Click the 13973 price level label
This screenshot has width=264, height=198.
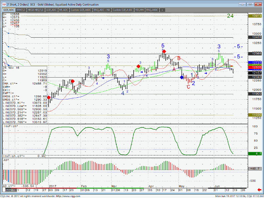(x=255, y=16)
